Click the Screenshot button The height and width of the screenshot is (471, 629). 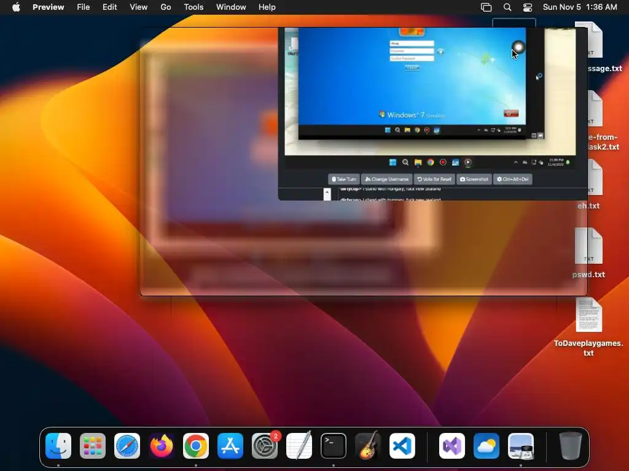click(474, 179)
